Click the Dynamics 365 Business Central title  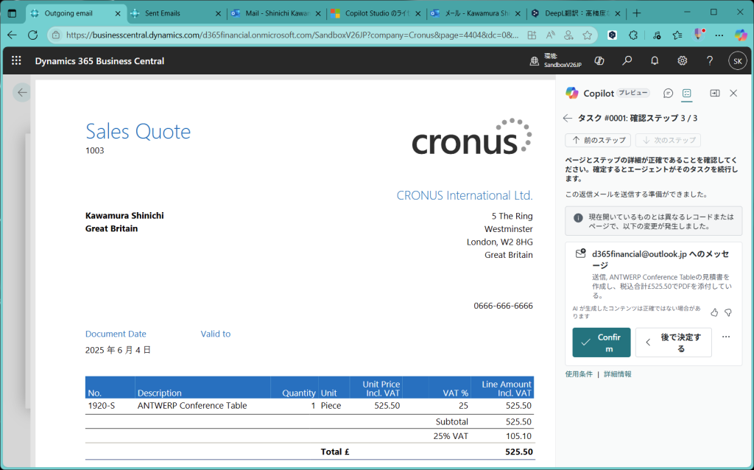click(99, 61)
